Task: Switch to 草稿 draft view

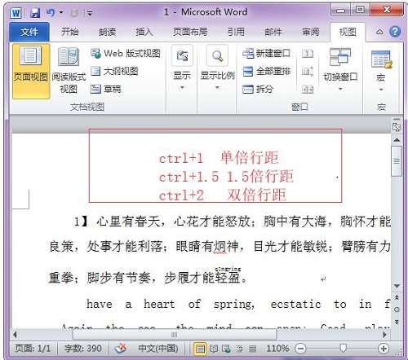Action: 105,89
